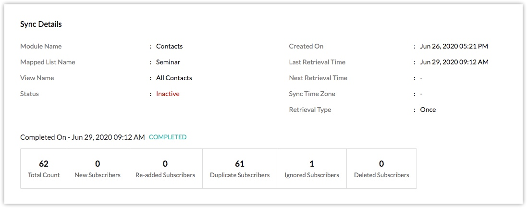Click the Sync Time Zone label

[311, 94]
